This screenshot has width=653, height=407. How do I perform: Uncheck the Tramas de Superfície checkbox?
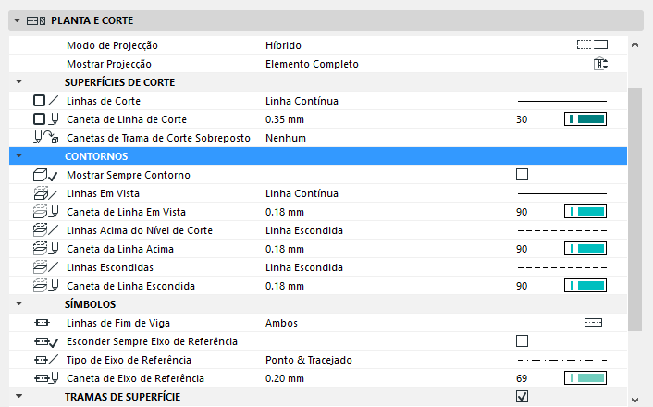point(522,397)
